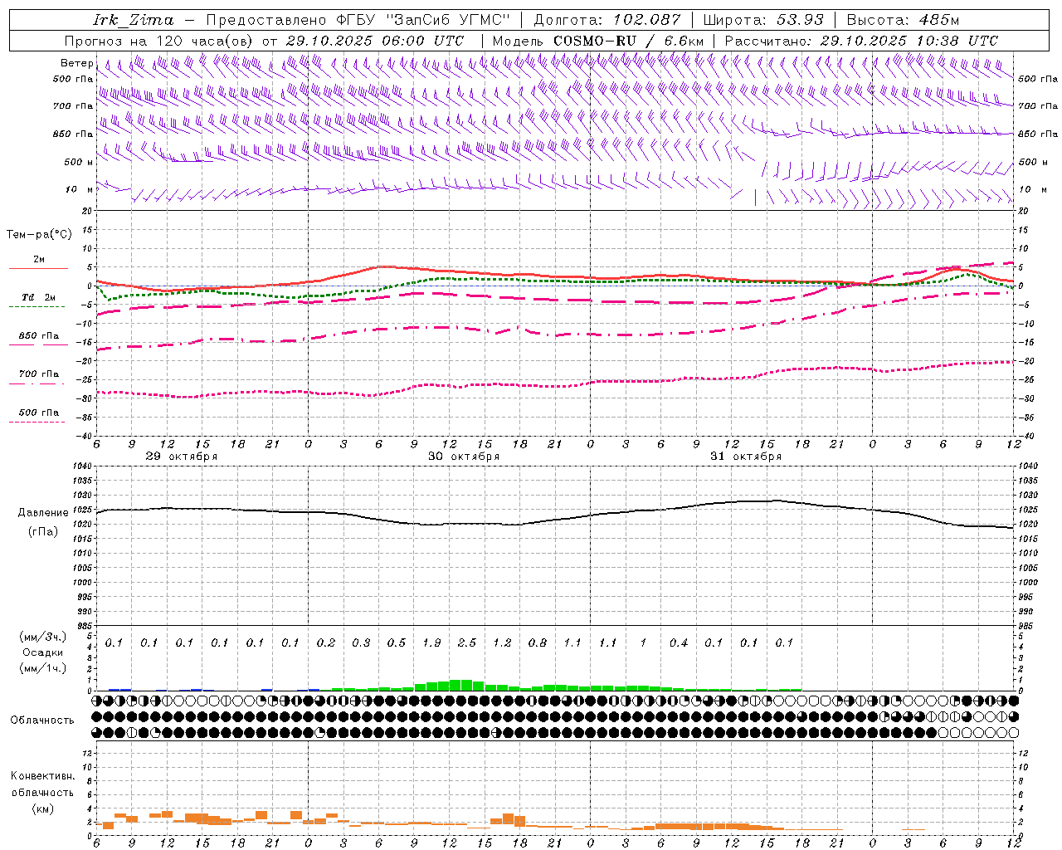Click the pink dotted '500 гПа' legend line
Image resolution: width=1062 pixels, height=850 pixels.
pos(37,422)
